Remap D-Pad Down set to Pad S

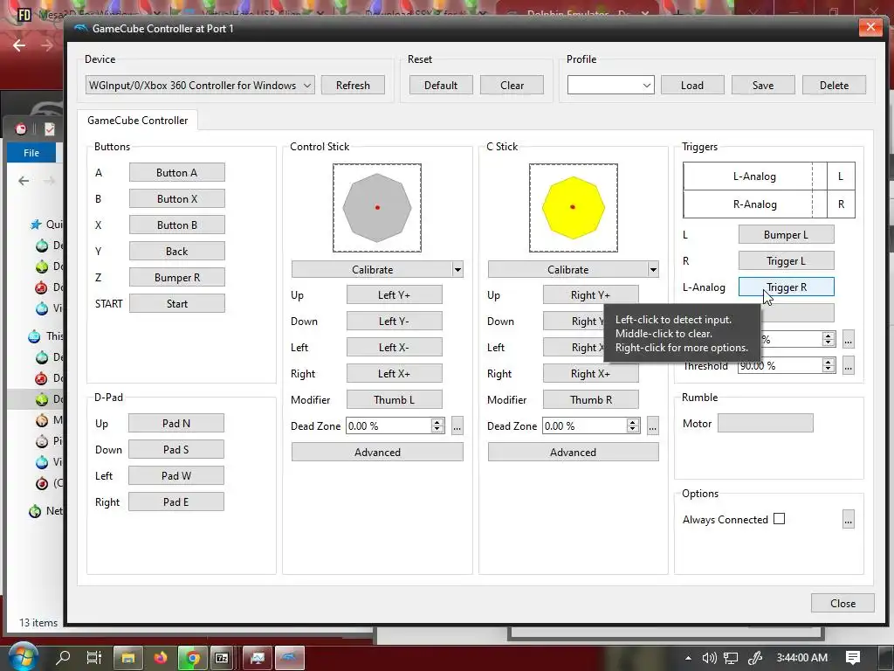click(x=175, y=450)
